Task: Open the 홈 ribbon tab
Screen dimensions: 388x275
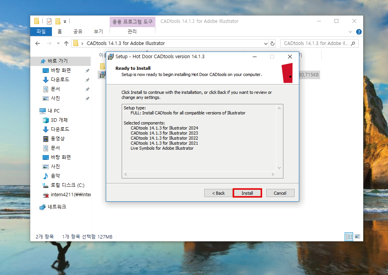Action: [60, 31]
